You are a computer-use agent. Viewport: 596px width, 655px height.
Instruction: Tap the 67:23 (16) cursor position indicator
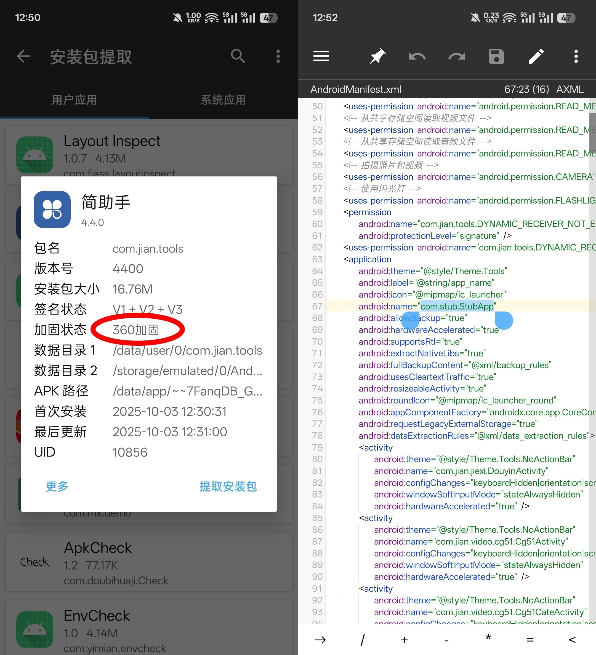pos(526,89)
